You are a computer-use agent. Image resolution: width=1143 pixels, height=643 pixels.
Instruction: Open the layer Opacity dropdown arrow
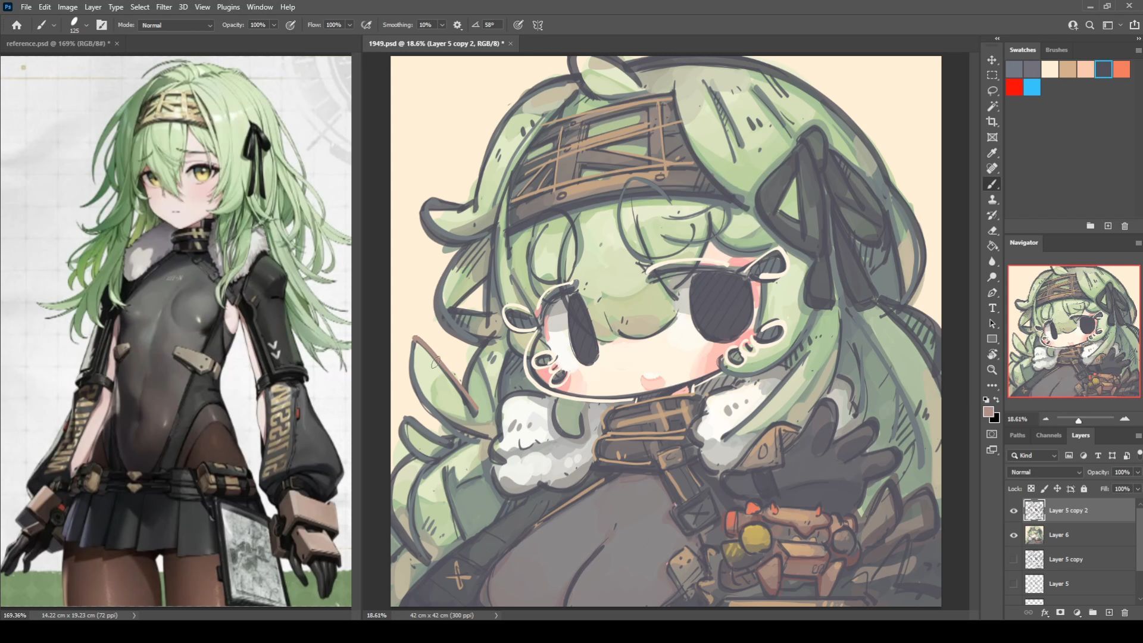[x=1138, y=472]
